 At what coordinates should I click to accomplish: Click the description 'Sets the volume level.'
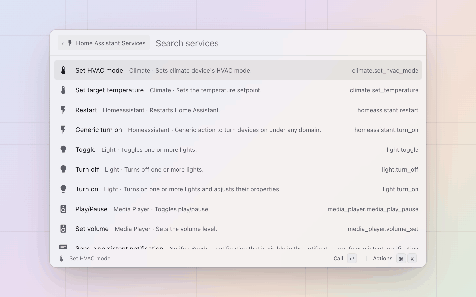click(x=186, y=229)
